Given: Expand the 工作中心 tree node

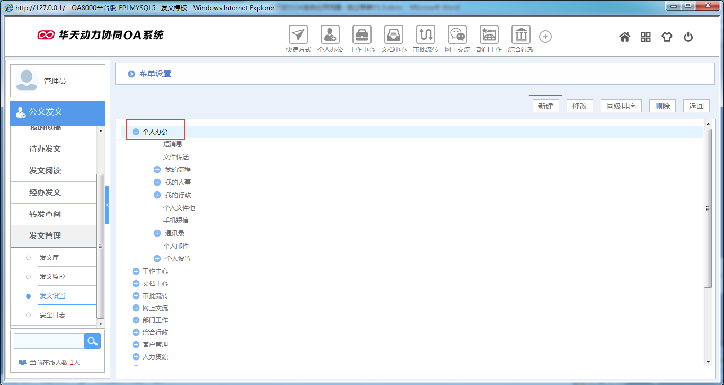Looking at the screenshot, I should tap(136, 272).
